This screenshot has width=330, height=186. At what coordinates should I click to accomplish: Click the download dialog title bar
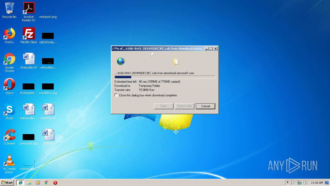pyautogui.click(x=158, y=49)
